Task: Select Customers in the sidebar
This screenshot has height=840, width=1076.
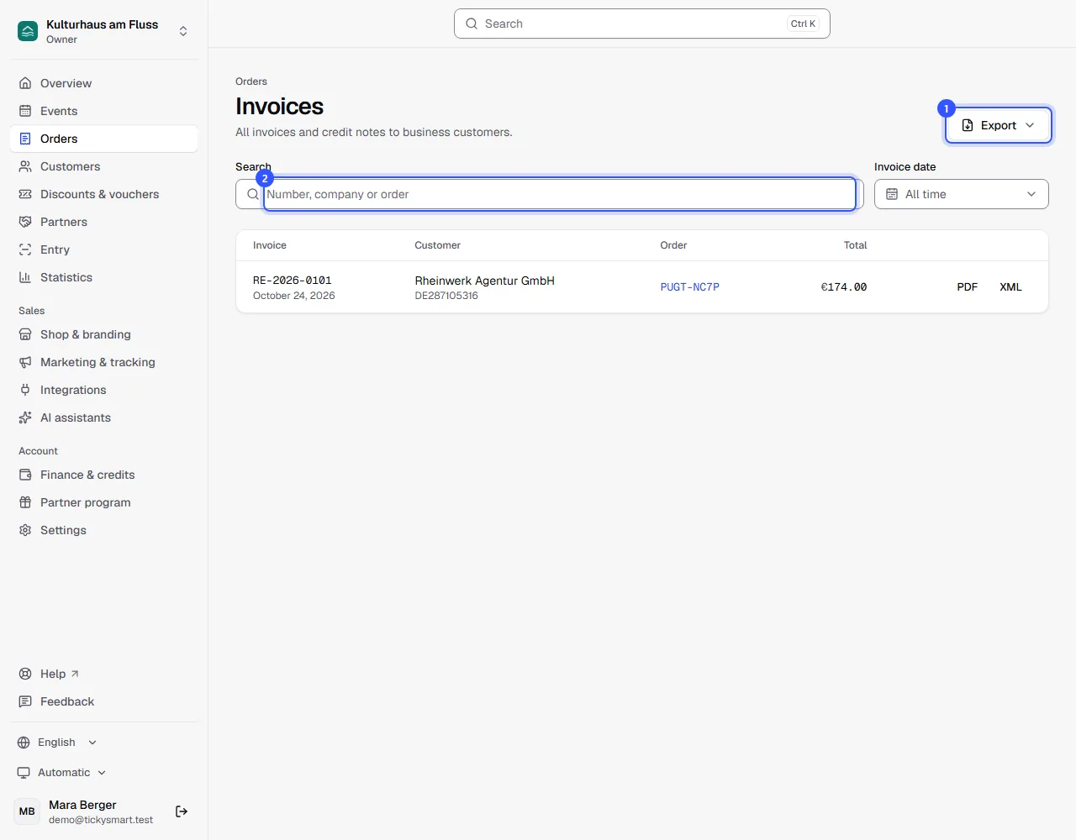Action: (x=104, y=166)
